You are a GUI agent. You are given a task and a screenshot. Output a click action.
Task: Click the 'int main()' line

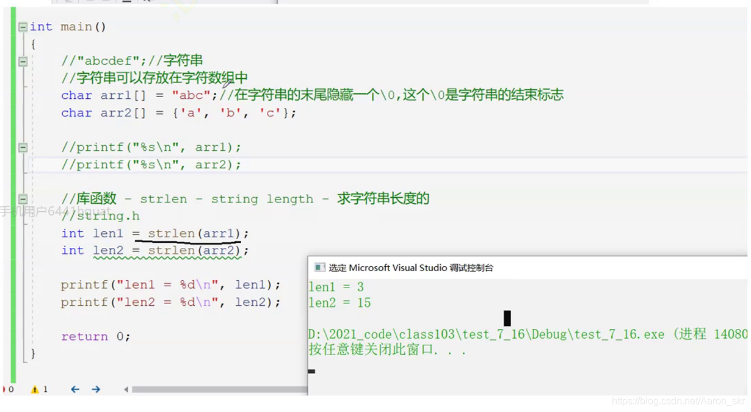pos(68,27)
